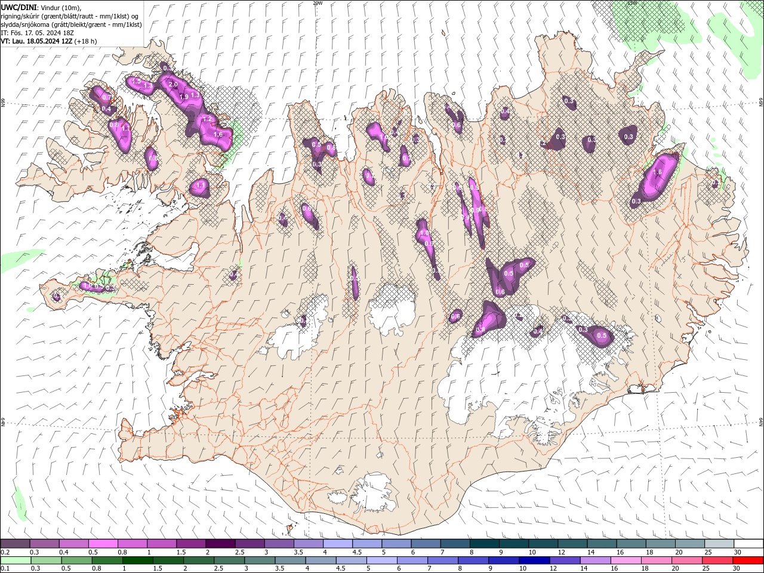Select green-row legend swatch starting at 3
The width and height of the screenshot is (764, 573).
(x=260, y=560)
